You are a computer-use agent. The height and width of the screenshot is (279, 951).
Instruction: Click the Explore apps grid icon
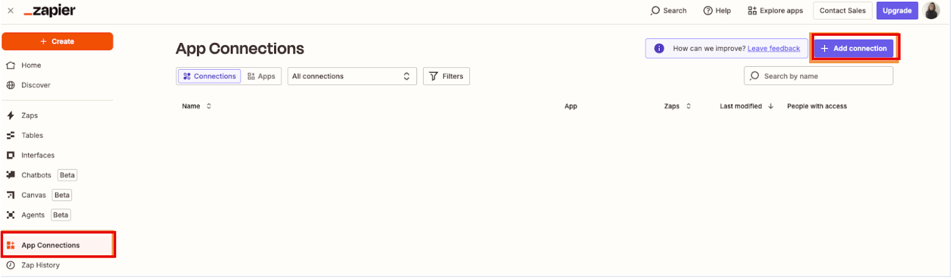pos(752,11)
